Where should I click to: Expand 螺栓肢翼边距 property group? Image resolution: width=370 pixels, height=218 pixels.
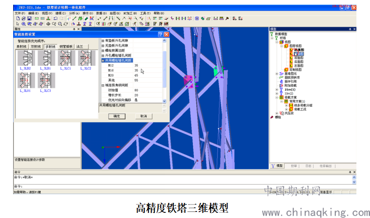(103, 51)
